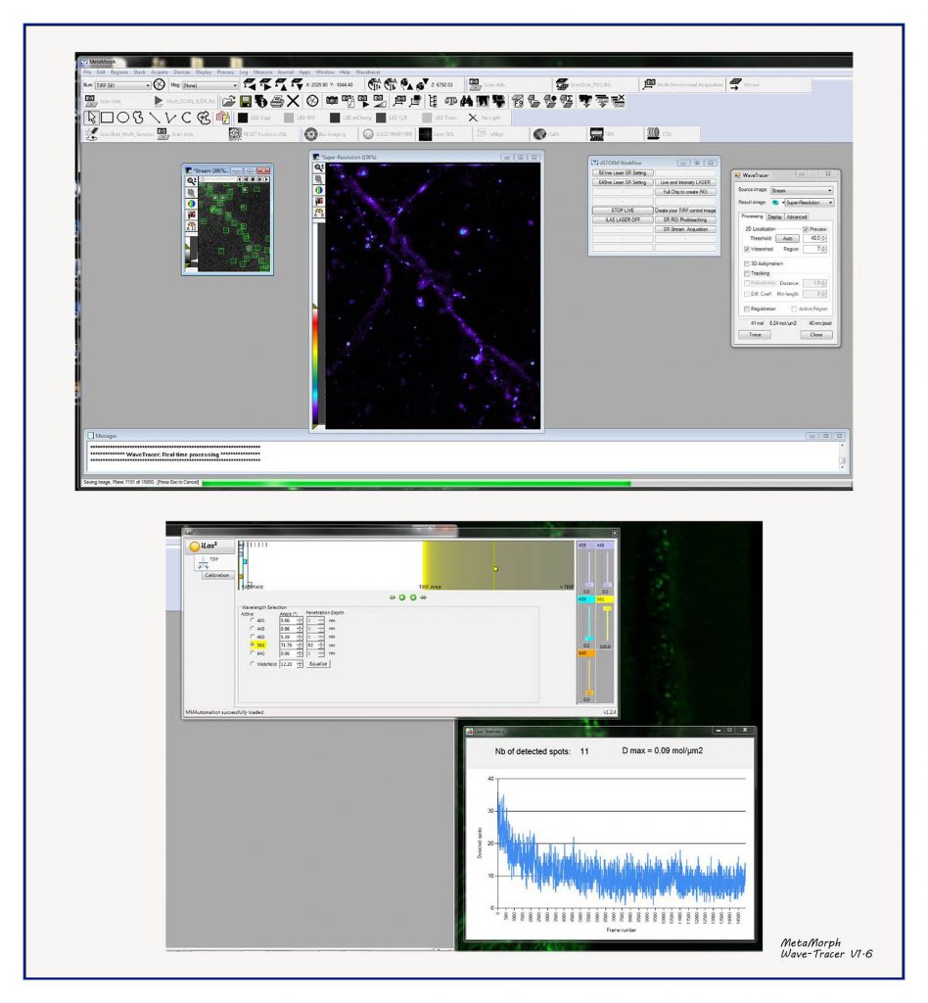Click the LED Dapi black square icon
The height and width of the screenshot is (1003, 928).
(x=243, y=118)
